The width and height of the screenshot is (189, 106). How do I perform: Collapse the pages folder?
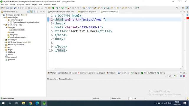point(6,27)
